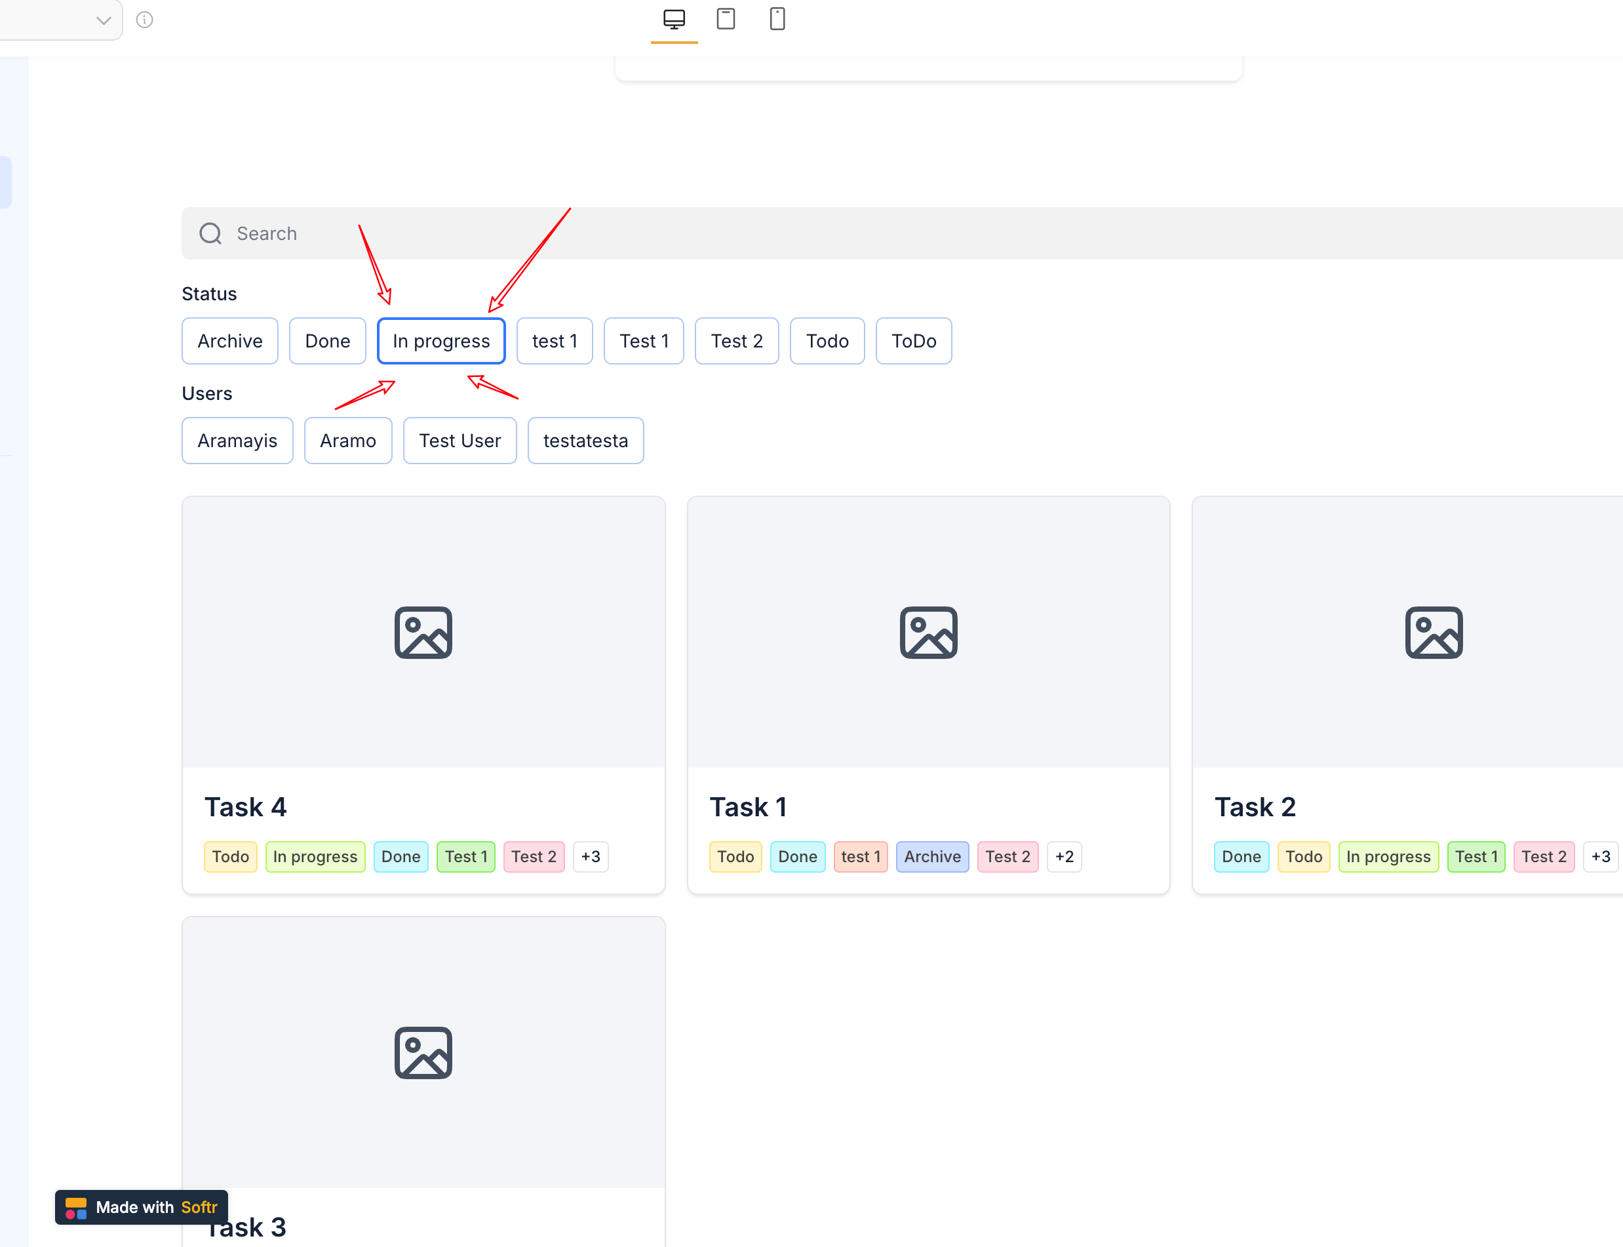Image resolution: width=1623 pixels, height=1247 pixels.
Task: Switch to desktop preview icon
Action: pos(674,19)
